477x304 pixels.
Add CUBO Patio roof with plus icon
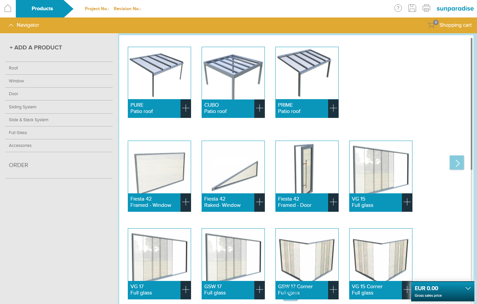(x=260, y=108)
